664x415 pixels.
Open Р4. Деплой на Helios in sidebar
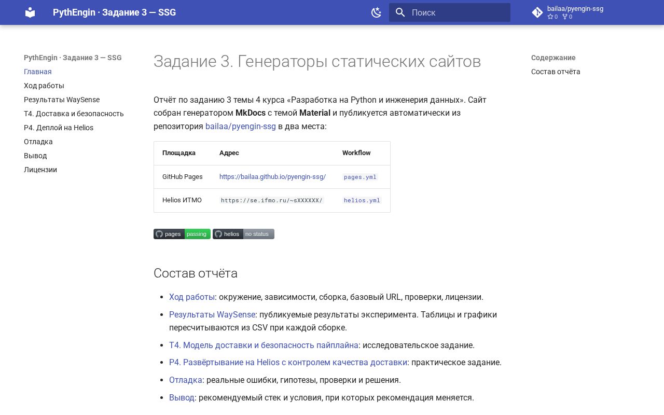tap(59, 128)
